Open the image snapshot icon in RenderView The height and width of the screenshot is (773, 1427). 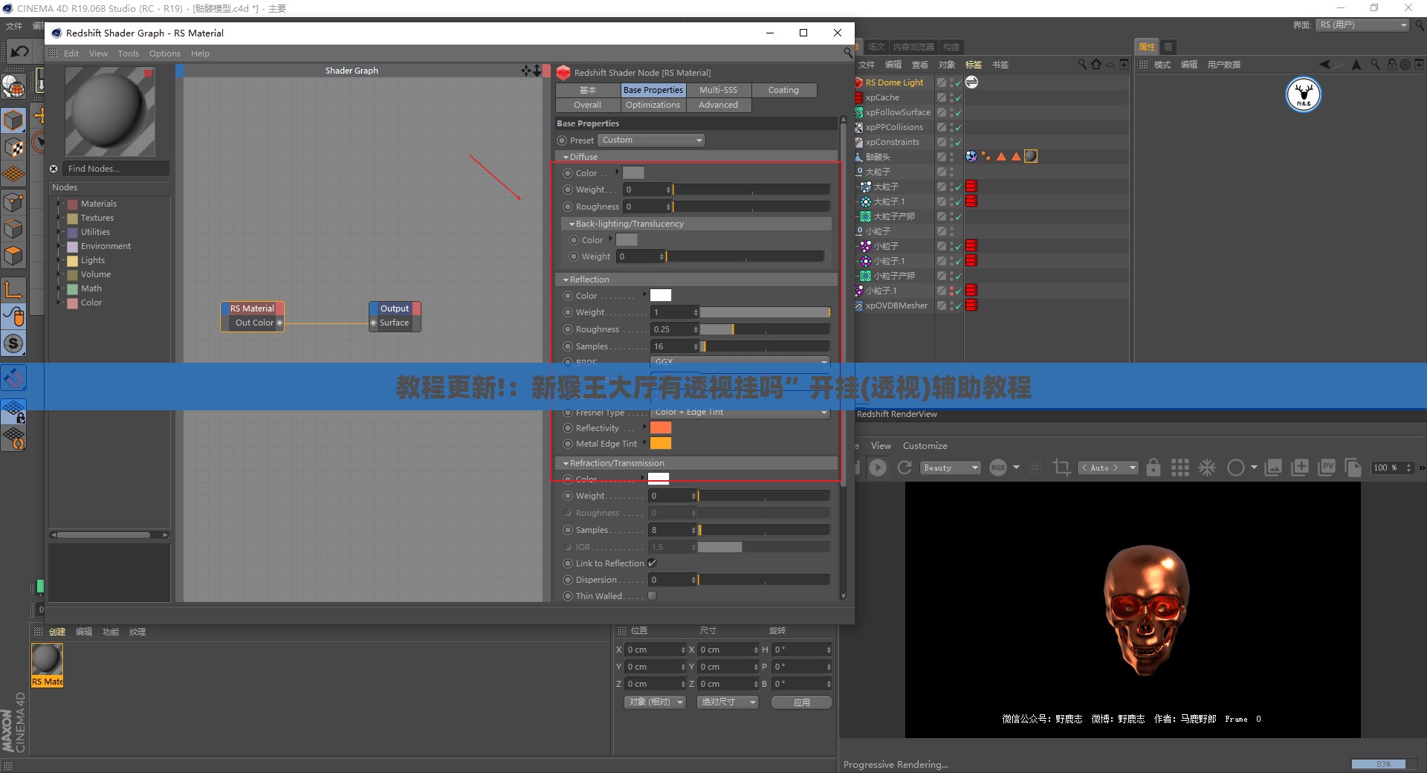tap(1274, 468)
